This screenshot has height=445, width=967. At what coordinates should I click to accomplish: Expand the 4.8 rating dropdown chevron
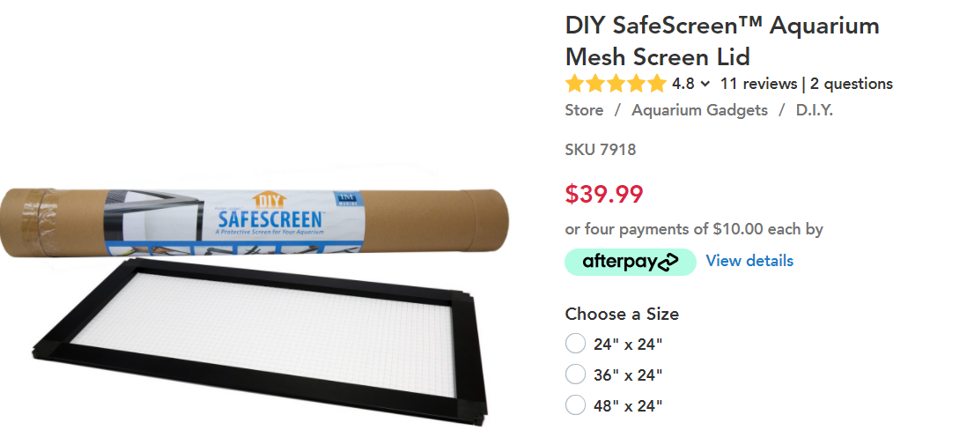[705, 84]
